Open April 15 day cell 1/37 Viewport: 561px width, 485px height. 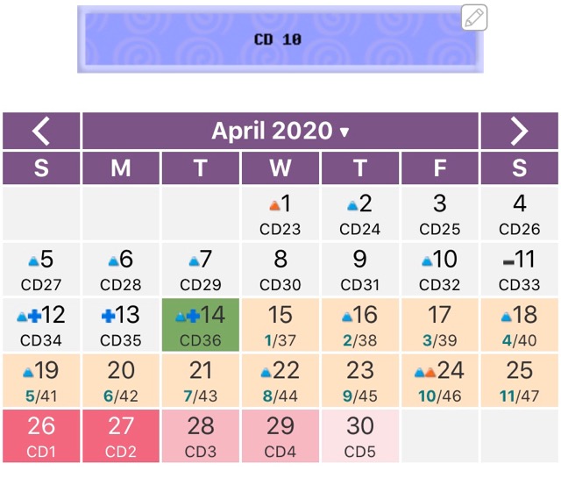[280, 325]
